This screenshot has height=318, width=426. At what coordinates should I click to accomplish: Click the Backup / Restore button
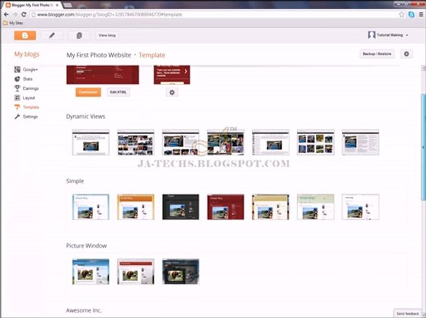click(377, 54)
